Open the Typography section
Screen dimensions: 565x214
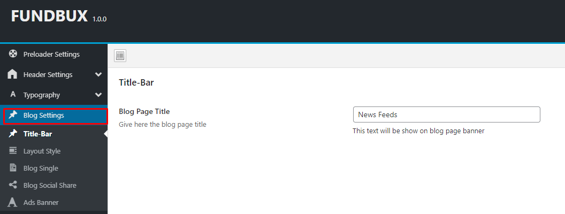pos(54,95)
